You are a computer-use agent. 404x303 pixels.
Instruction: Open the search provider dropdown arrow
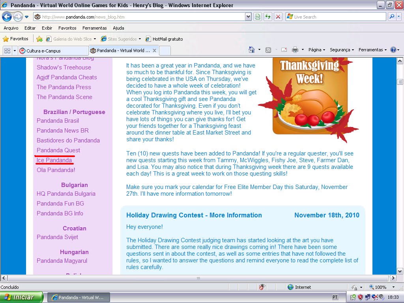(399, 17)
